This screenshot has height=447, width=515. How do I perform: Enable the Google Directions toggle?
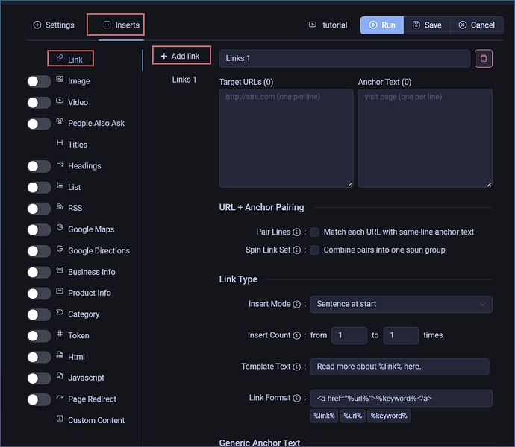39,251
